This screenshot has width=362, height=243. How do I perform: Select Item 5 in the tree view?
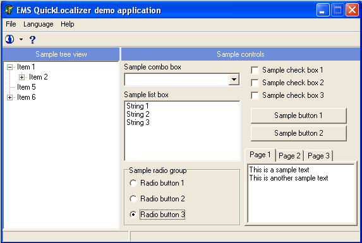27,87
